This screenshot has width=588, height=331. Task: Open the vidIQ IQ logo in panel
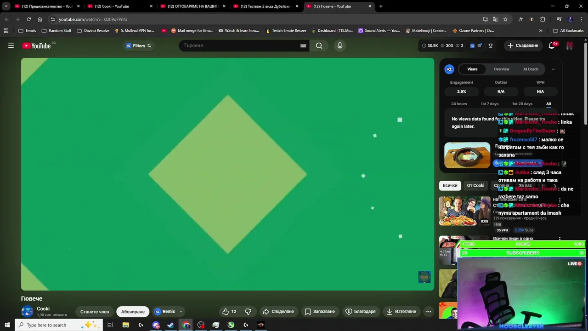tap(449, 69)
